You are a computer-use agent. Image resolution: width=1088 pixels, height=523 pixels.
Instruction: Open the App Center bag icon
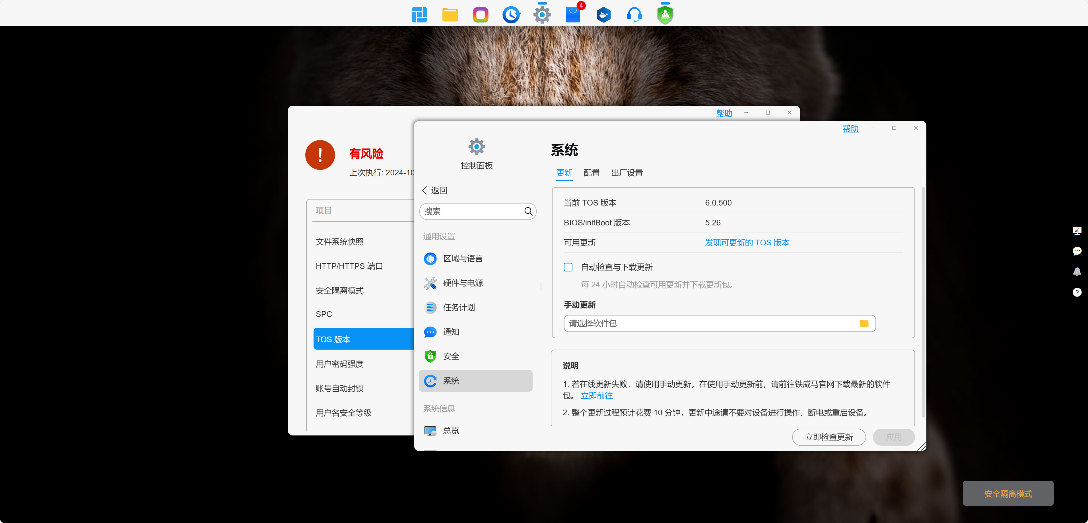tap(573, 15)
